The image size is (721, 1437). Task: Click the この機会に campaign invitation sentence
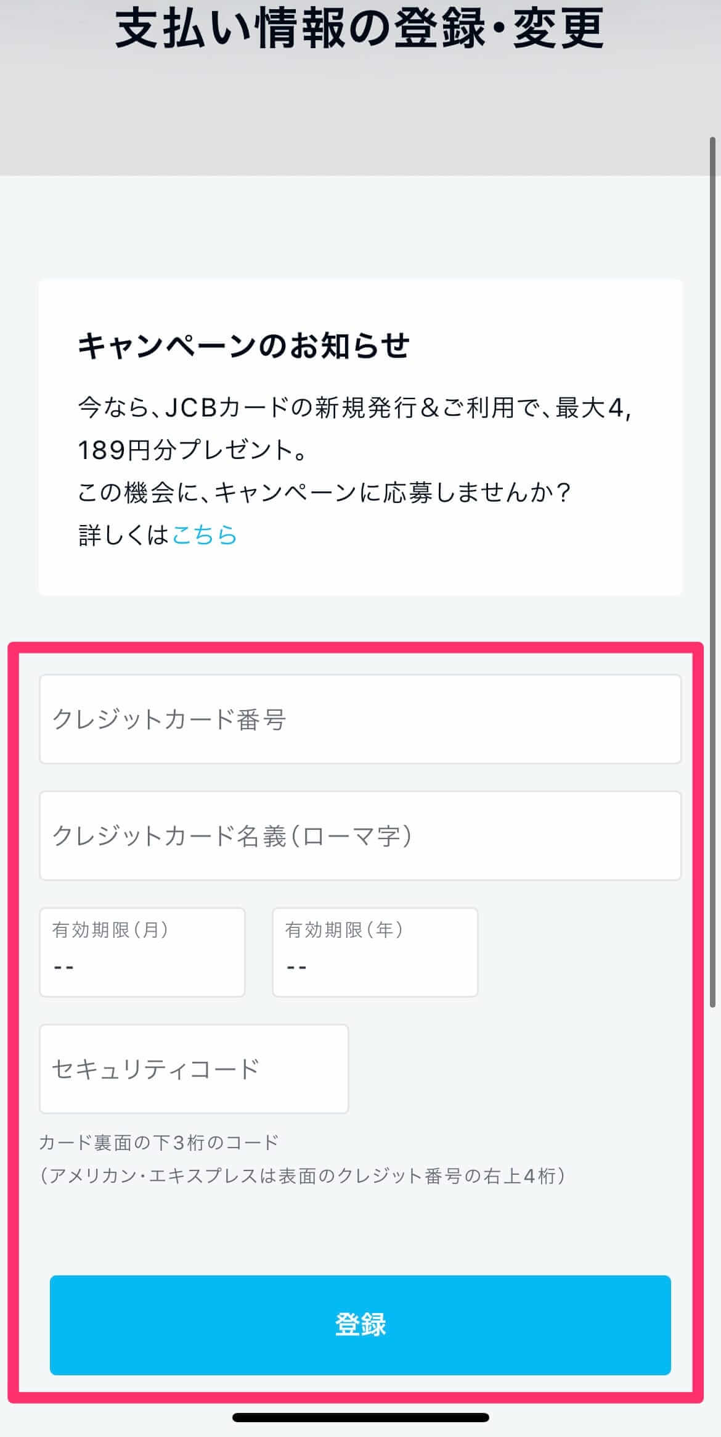click(325, 492)
